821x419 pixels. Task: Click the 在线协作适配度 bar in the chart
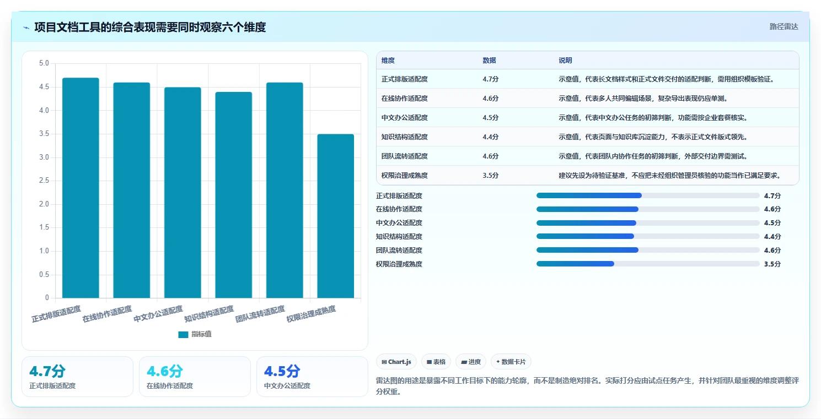(x=132, y=190)
